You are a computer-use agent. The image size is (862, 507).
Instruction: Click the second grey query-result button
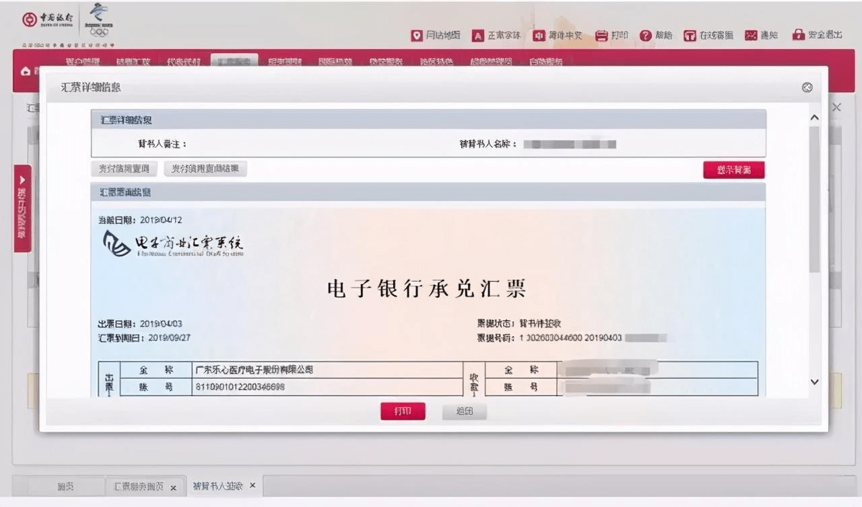[x=205, y=169]
